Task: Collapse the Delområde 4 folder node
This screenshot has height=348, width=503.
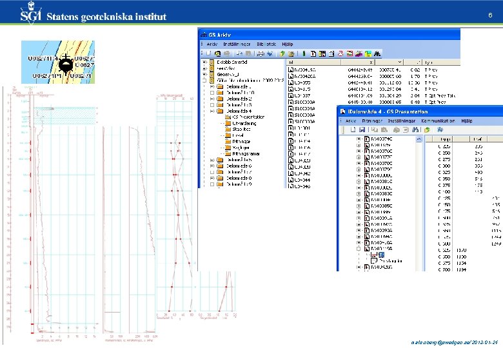Action: pos(212,111)
